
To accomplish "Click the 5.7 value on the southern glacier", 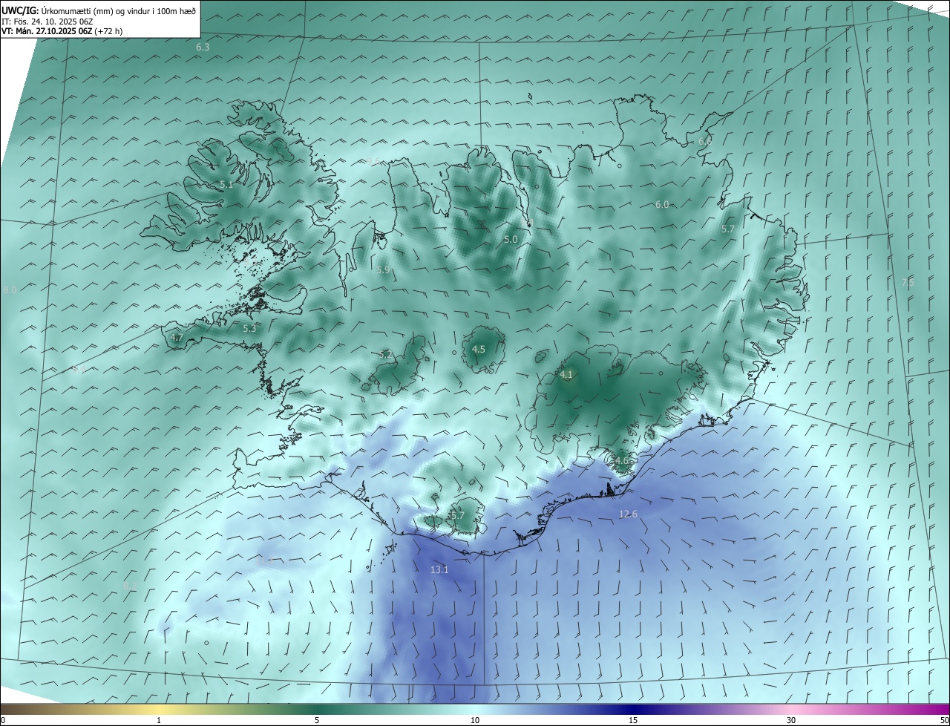I will click(457, 515).
